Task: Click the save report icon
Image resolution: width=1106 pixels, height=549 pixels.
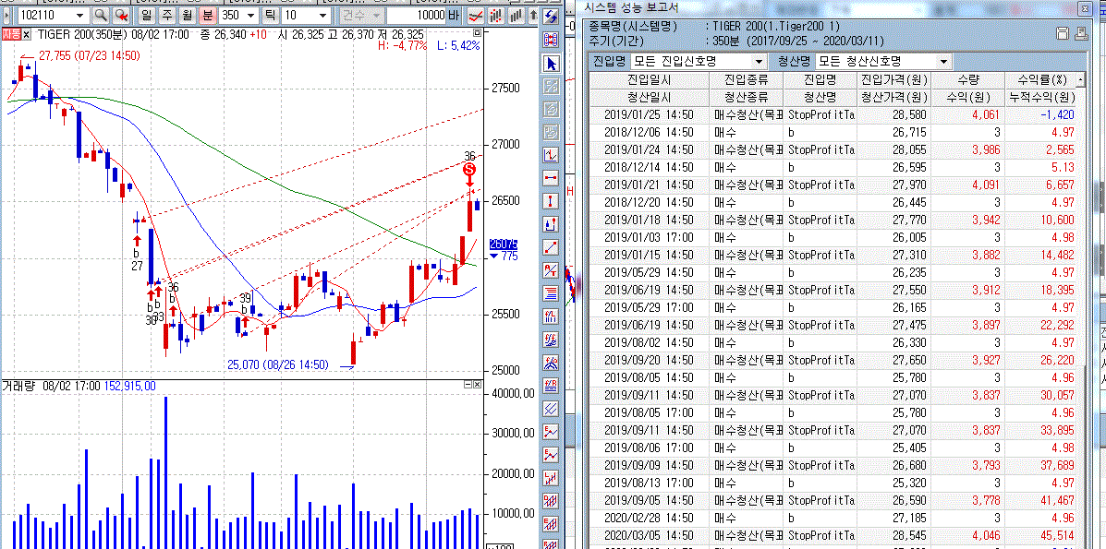Action: click(1064, 33)
